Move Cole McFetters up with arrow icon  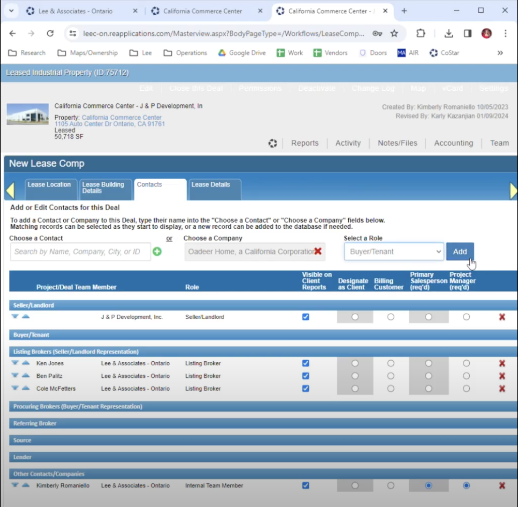(26, 388)
